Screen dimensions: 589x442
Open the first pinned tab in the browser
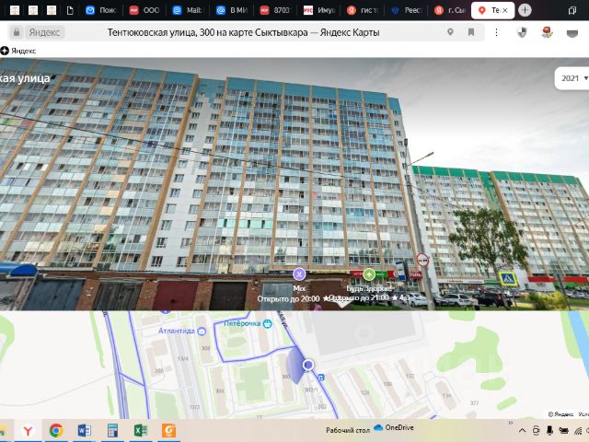coord(15,10)
